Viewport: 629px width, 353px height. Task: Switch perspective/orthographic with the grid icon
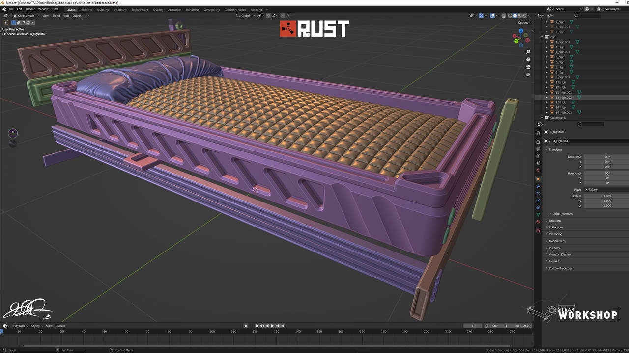tap(528, 75)
